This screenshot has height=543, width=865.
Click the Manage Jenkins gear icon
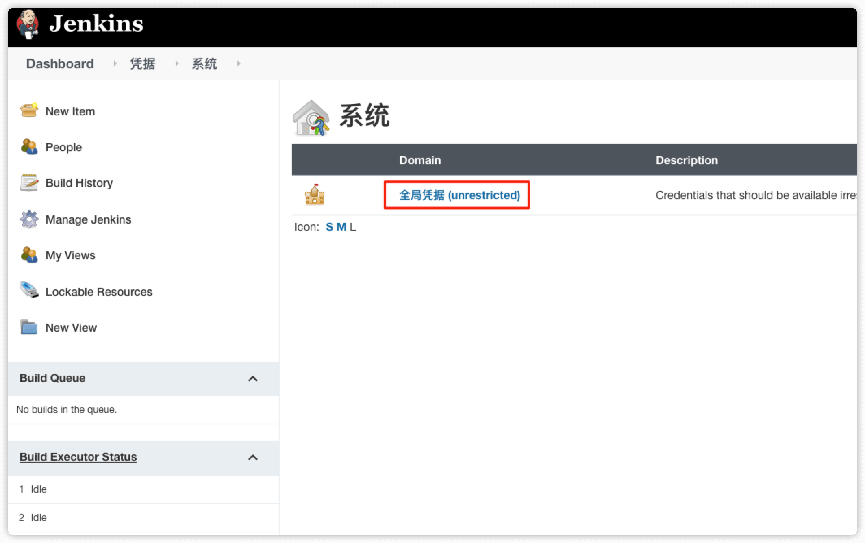click(30, 219)
